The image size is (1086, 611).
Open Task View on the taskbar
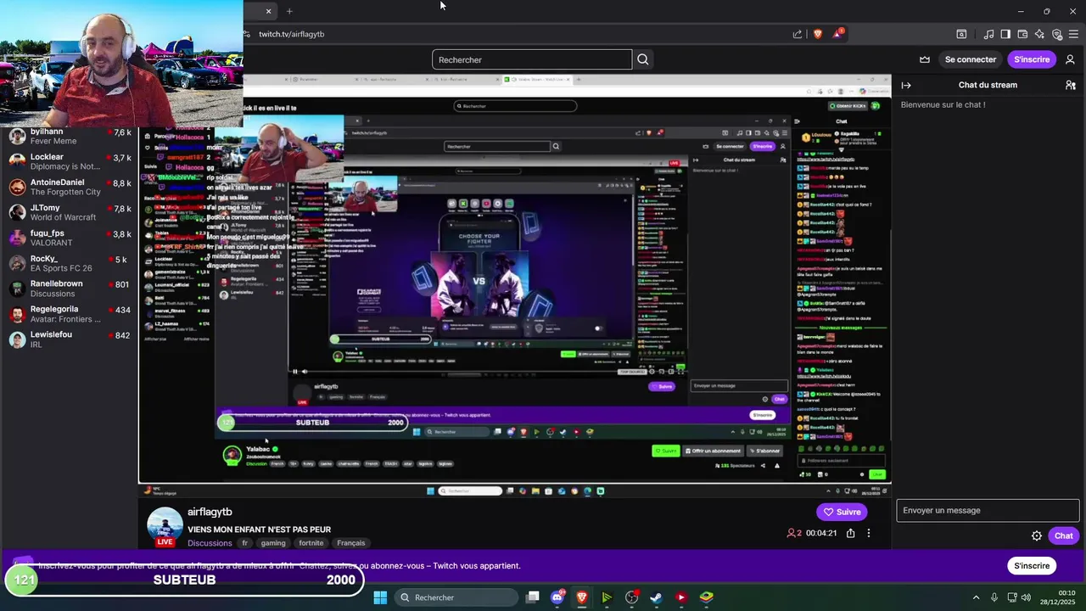(532, 597)
